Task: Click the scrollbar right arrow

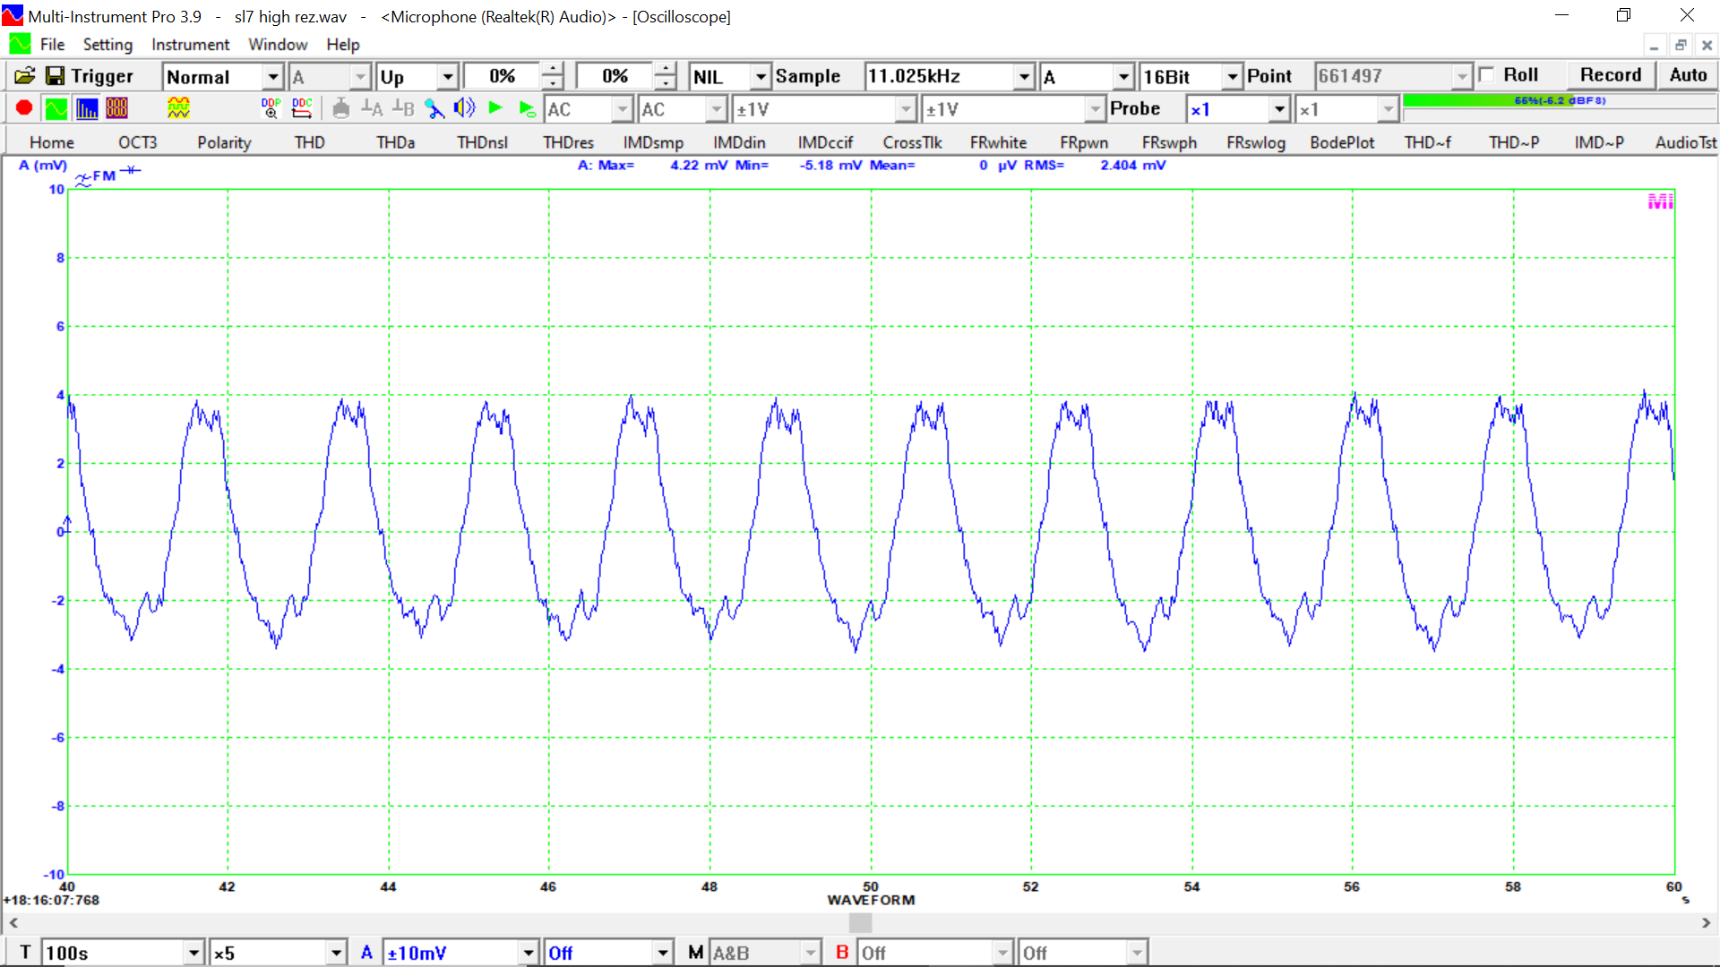Action: [1706, 922]
